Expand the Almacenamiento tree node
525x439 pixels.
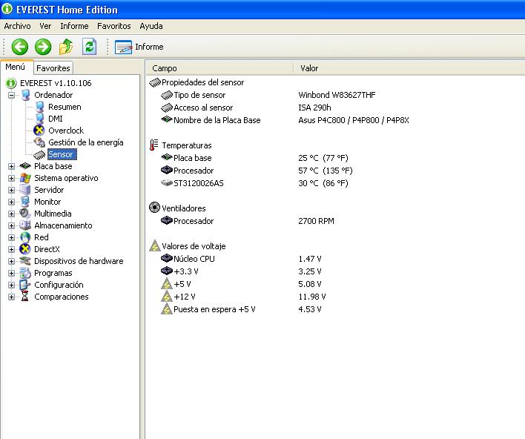[11, 225]
